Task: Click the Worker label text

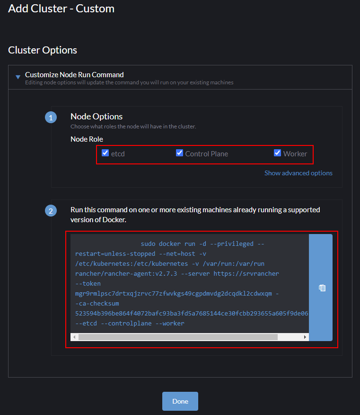Action: [295, 153]
